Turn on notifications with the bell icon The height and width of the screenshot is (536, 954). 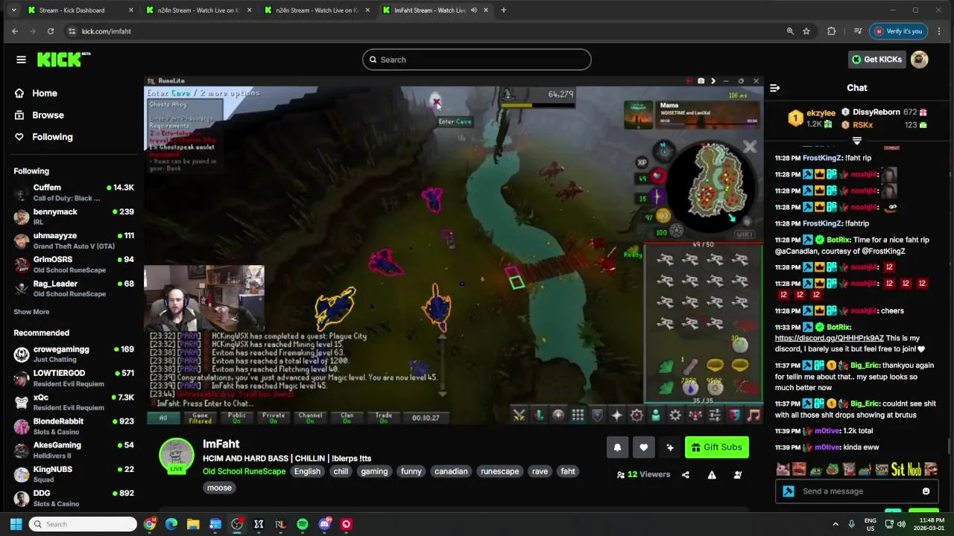coord(617,447)
